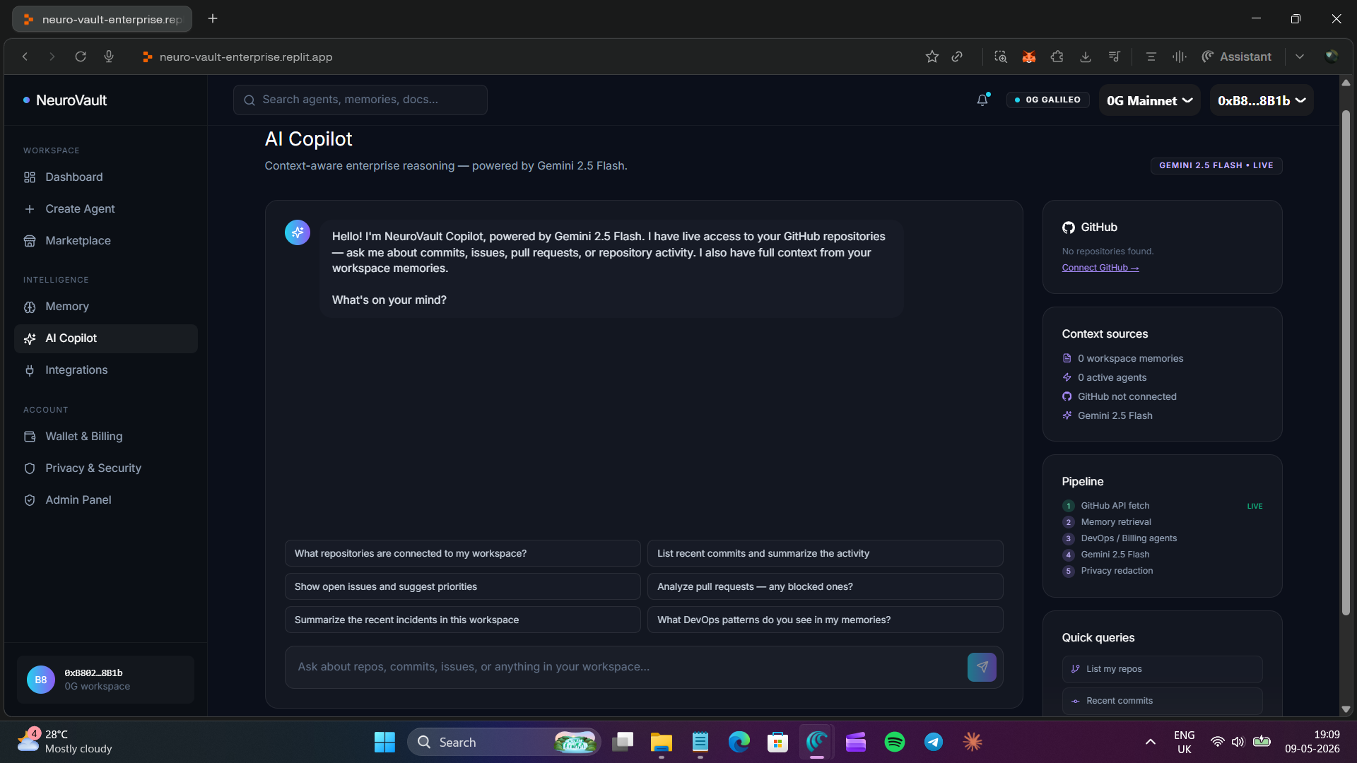Click '0 workspace memories' context source
The image size is (1357, 763).
coord(1123,359)
